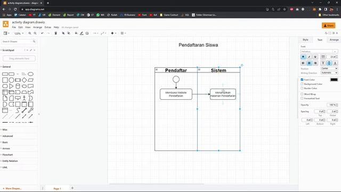Enable the Formatted Text checkbox

tap(302, 98)
